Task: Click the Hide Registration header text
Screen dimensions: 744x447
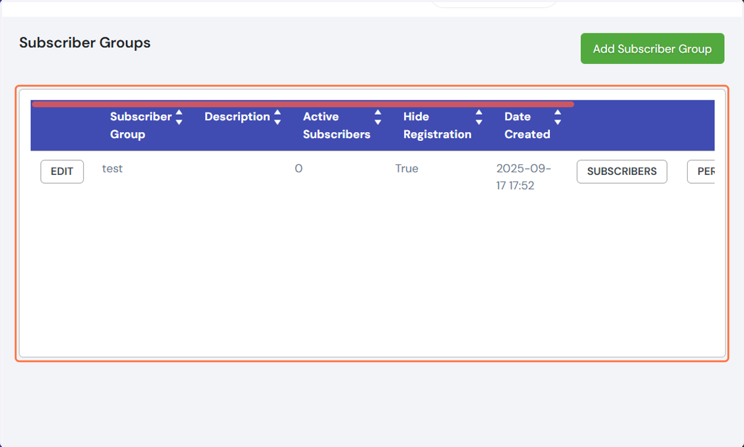Action: point(437,125)
